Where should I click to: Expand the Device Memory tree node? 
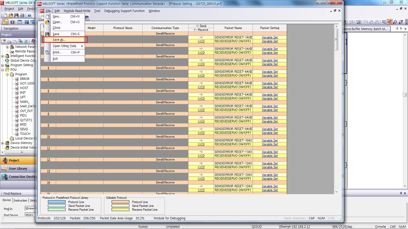[3, 143]
